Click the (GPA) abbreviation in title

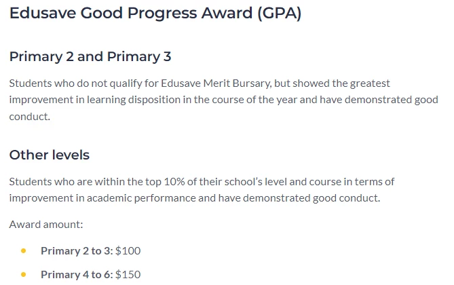pyautogui.click(x=280, y=14)
